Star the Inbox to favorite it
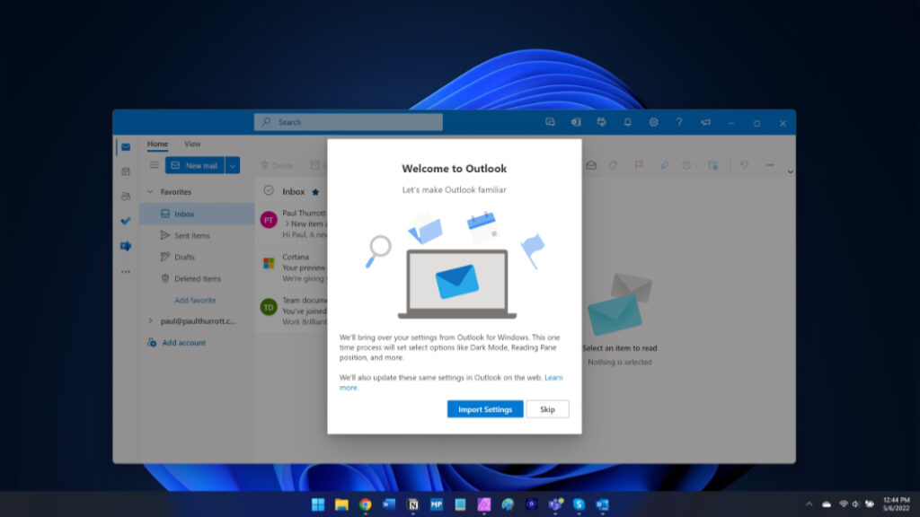920x517 pixels. 314,191
